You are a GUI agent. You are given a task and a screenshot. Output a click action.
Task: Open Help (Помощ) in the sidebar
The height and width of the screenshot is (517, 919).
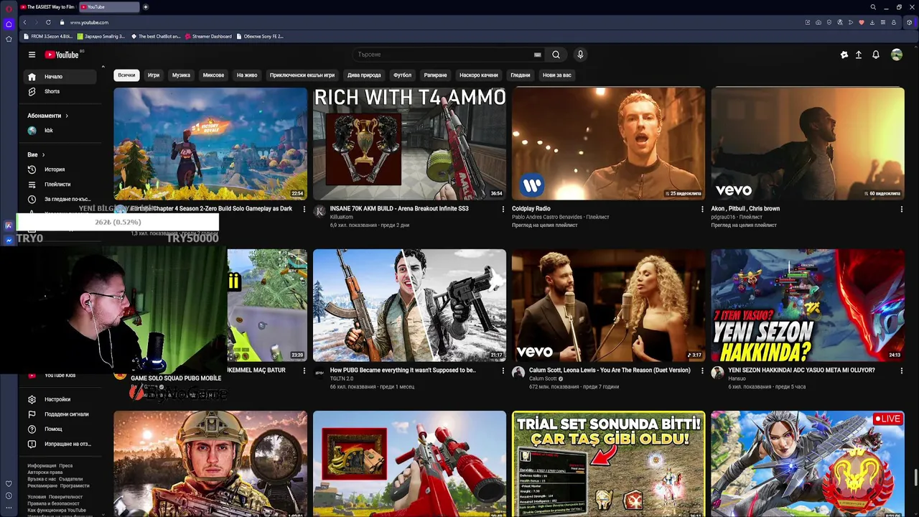[x=60, y=429]
